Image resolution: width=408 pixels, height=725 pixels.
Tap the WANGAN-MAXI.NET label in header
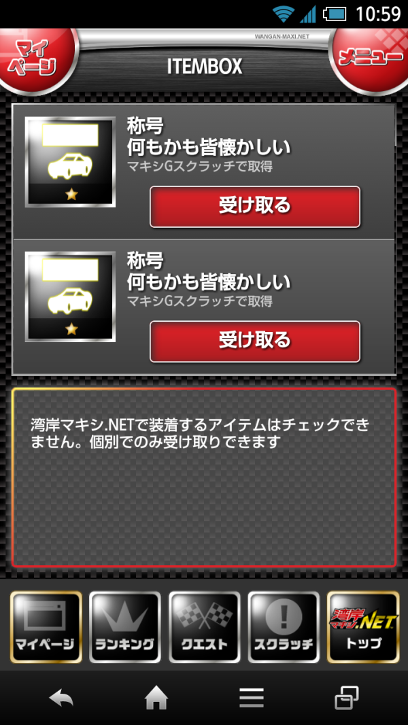click(282, 37)
